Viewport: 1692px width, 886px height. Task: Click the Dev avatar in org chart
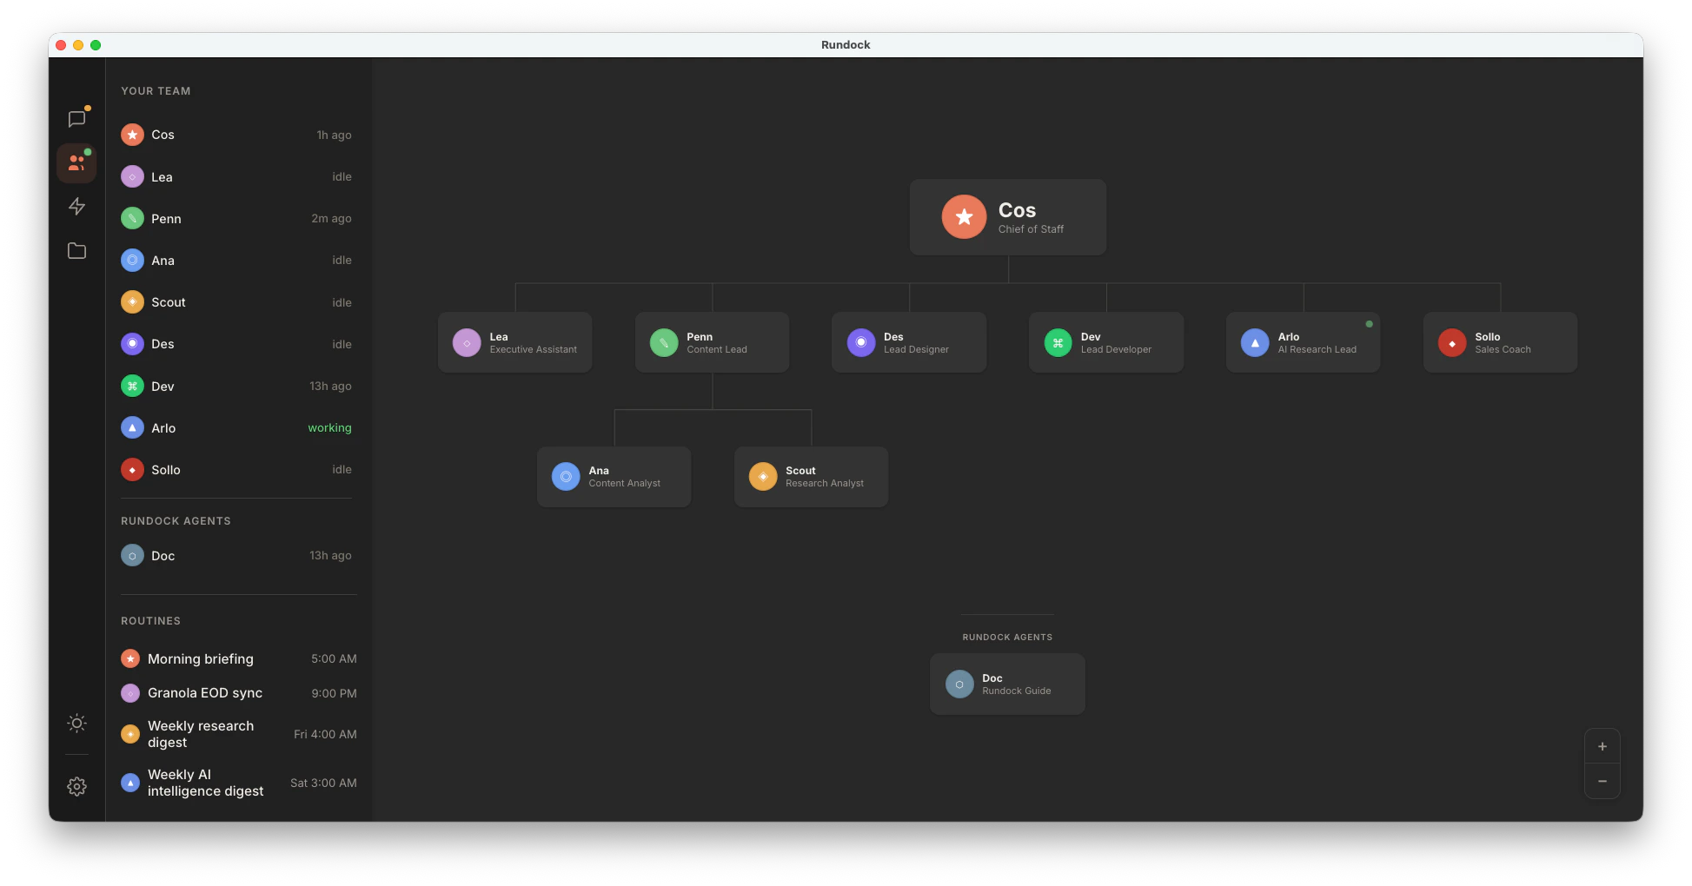point(1058,342)
